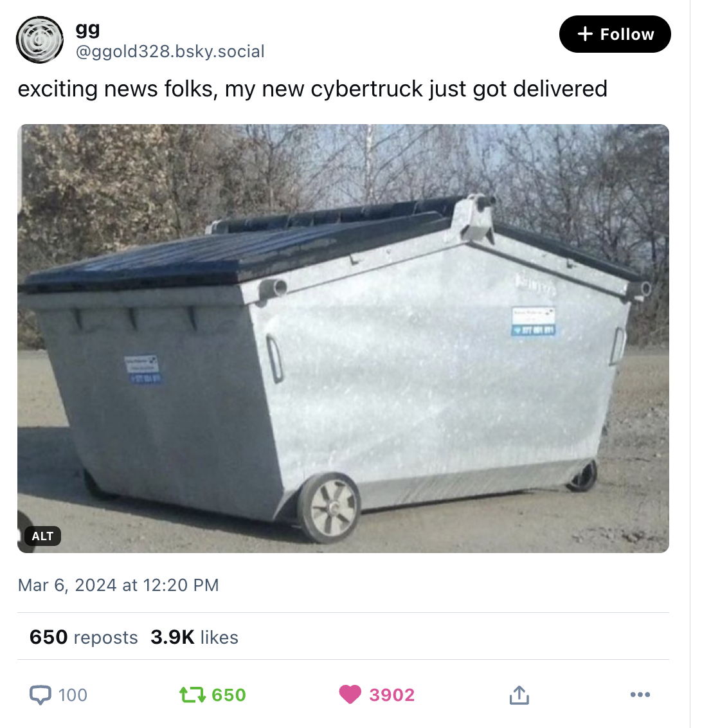Click the 100 reply count
The height and width of the screenshot is (728, 702).
click(x=73, y=695)
